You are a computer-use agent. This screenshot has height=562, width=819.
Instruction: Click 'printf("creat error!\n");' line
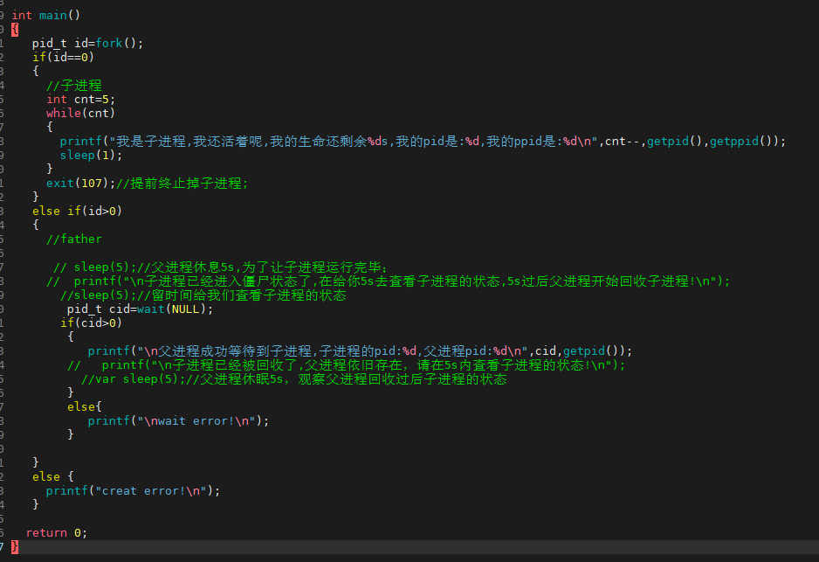point(134,491)
